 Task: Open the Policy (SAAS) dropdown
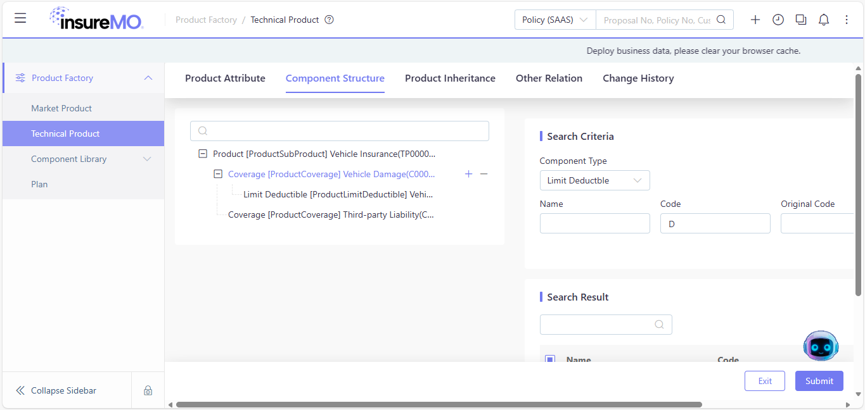tap(555, 20)
